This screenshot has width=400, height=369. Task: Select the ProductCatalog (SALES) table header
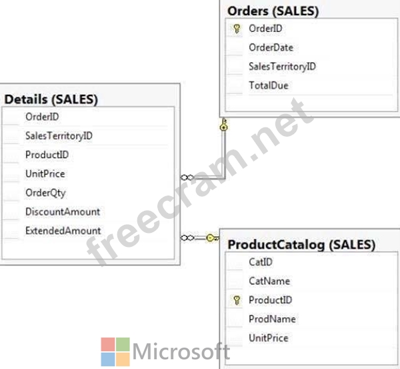tap(301, 245)
